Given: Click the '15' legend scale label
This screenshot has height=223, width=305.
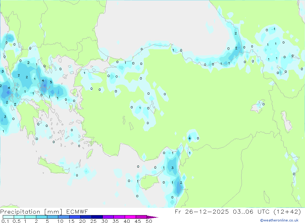Looking at the screenshot, I should coord(71,221).
